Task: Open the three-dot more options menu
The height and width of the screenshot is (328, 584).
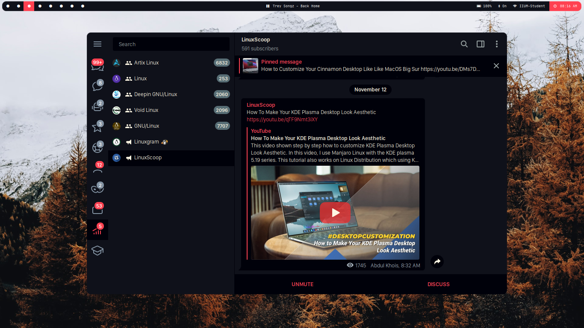Action: tap(496, 44)
